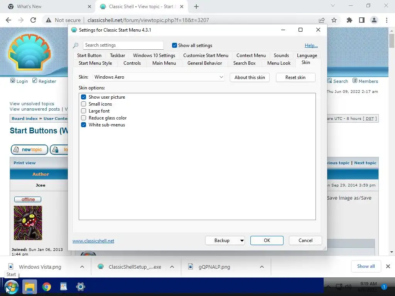
Task: Uncheck Show user picture
Action: click(x=83, y=97)
